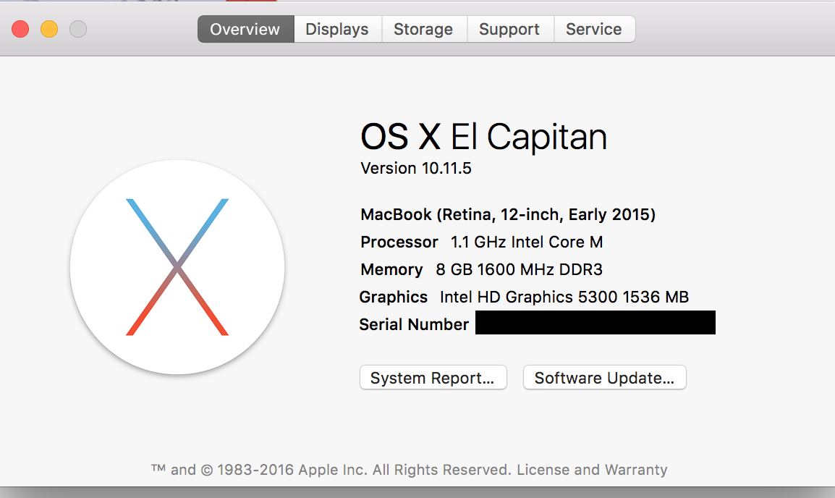Viewport: 835px width, 498px height.
Task: Click the grayed-out zoom window button
Action: tap(78, 30)
